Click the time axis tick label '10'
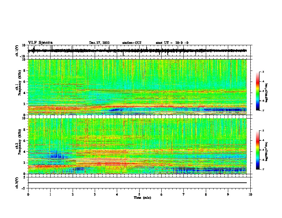Screen dimensions: 282x218 (x=250, y=194)
